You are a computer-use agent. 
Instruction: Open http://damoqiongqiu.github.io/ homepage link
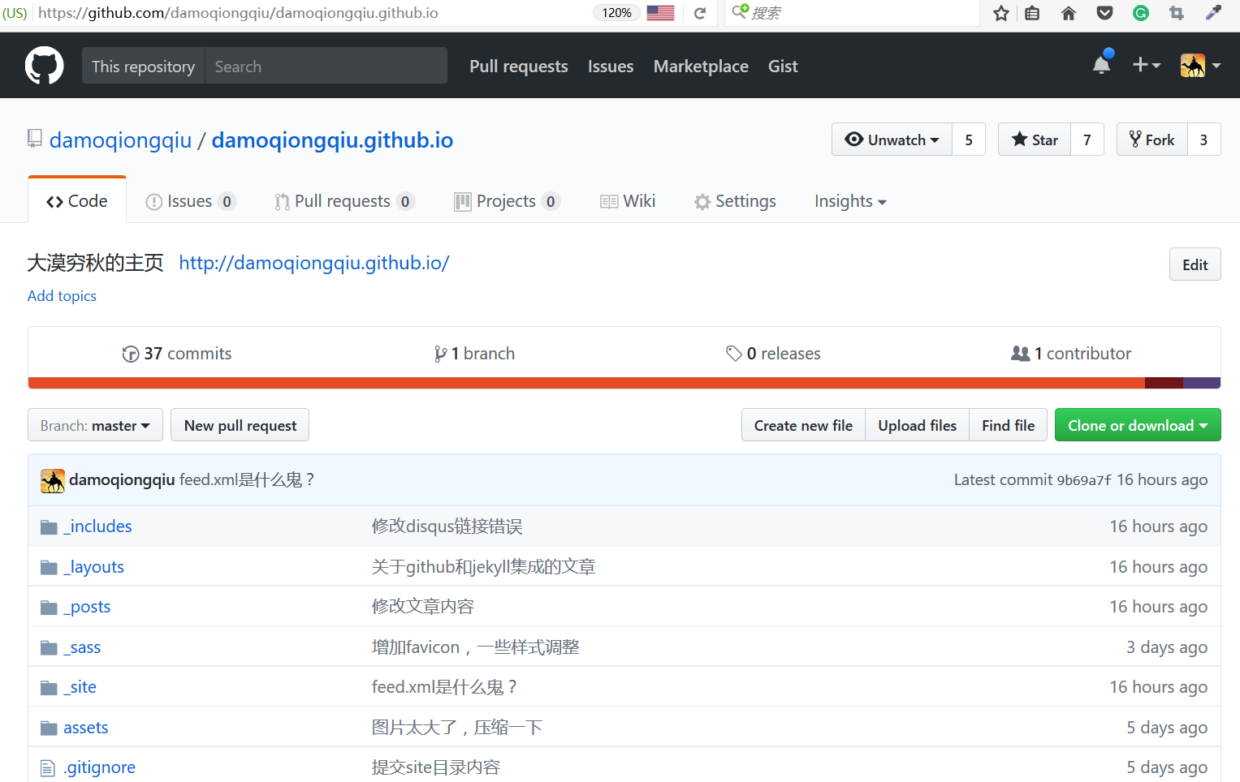313,263
